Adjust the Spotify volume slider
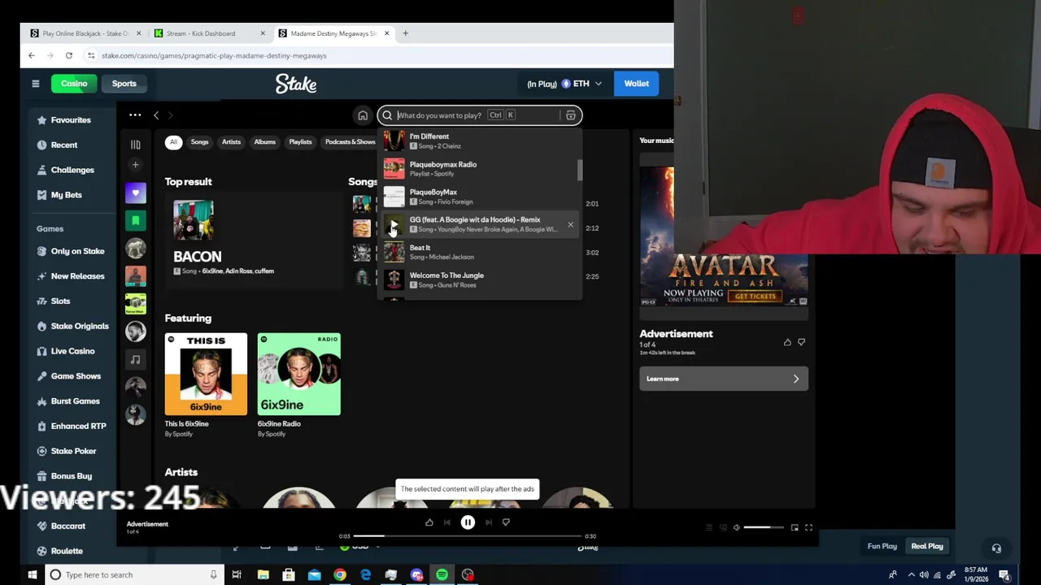1041x585 pixels. point(764,527)
